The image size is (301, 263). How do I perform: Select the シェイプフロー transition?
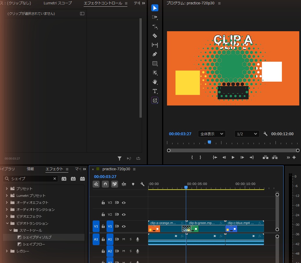pyautogui.click(x=34, y=244)
